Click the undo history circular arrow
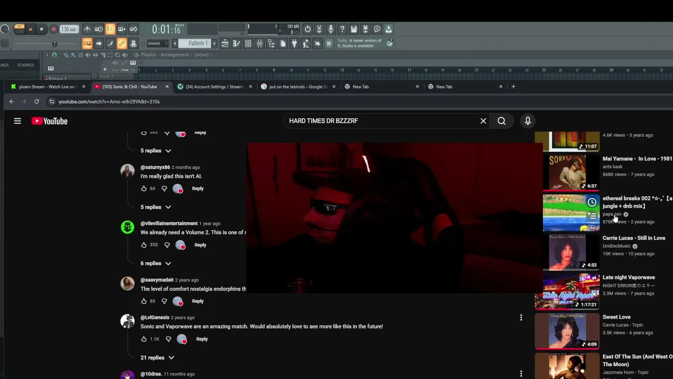 click(308, 29)
